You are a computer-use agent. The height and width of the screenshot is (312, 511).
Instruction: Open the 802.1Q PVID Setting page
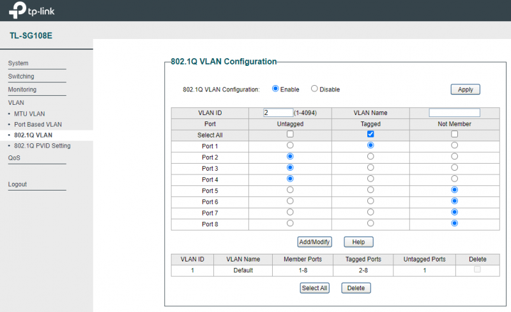tap(42, 146)
